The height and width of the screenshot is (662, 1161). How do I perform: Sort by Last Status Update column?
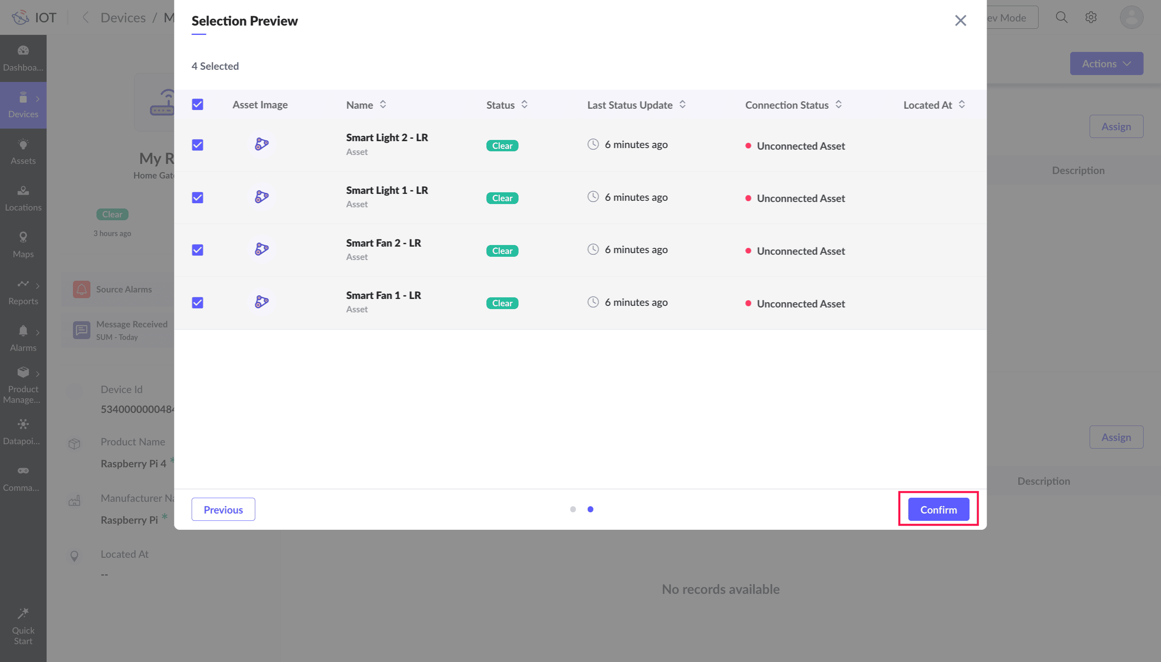[682, 105]
